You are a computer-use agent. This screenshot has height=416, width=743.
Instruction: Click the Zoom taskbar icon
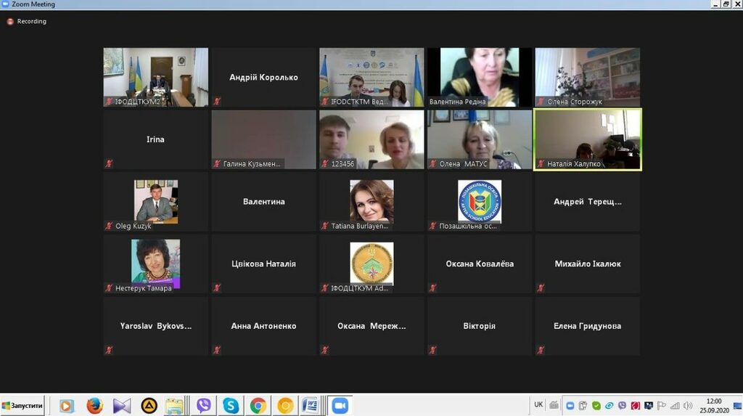click(x=340, y=405)
